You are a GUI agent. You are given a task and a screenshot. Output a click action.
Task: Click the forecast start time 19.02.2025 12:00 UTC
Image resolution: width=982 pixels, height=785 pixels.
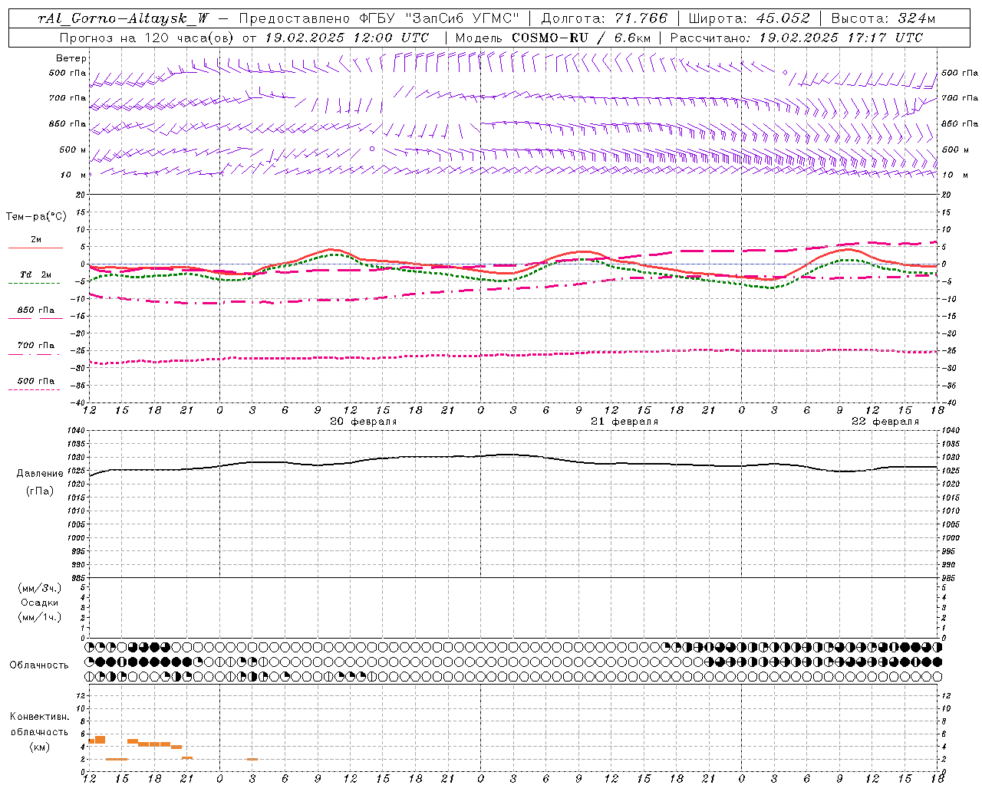coord(347,38)
